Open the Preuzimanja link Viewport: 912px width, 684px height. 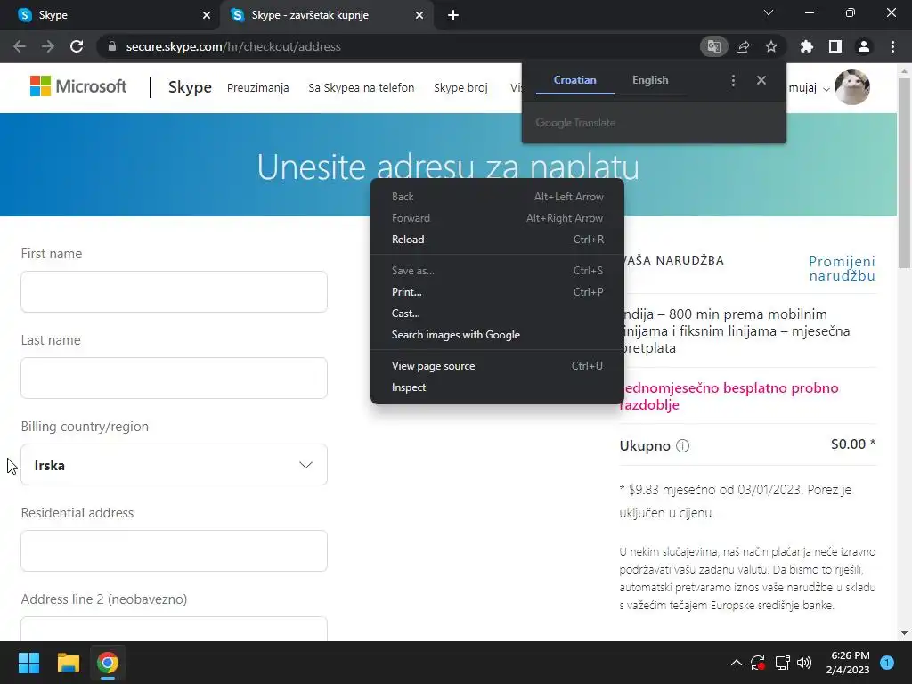point(257,88)
